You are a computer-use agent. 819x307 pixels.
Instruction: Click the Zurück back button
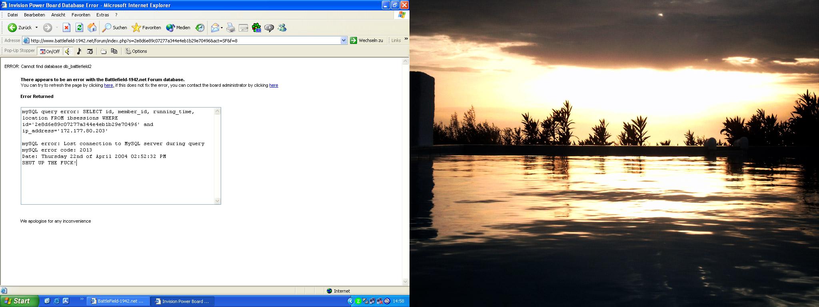pos(20,28)
